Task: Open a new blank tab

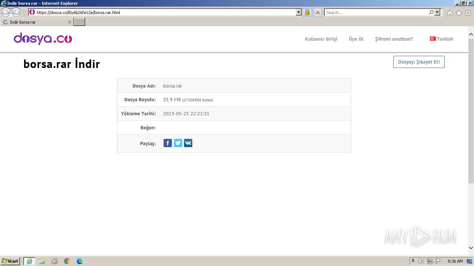Action: (x=80, y=22)
